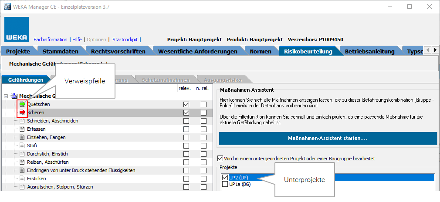Open the Rechtsvorschriften tab
Image resolution: width=440 pixels, height=202 pixels.
click(118, 51)
